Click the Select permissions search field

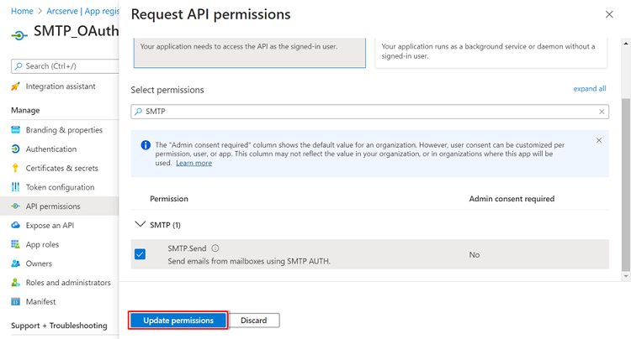tap(369, 112)
